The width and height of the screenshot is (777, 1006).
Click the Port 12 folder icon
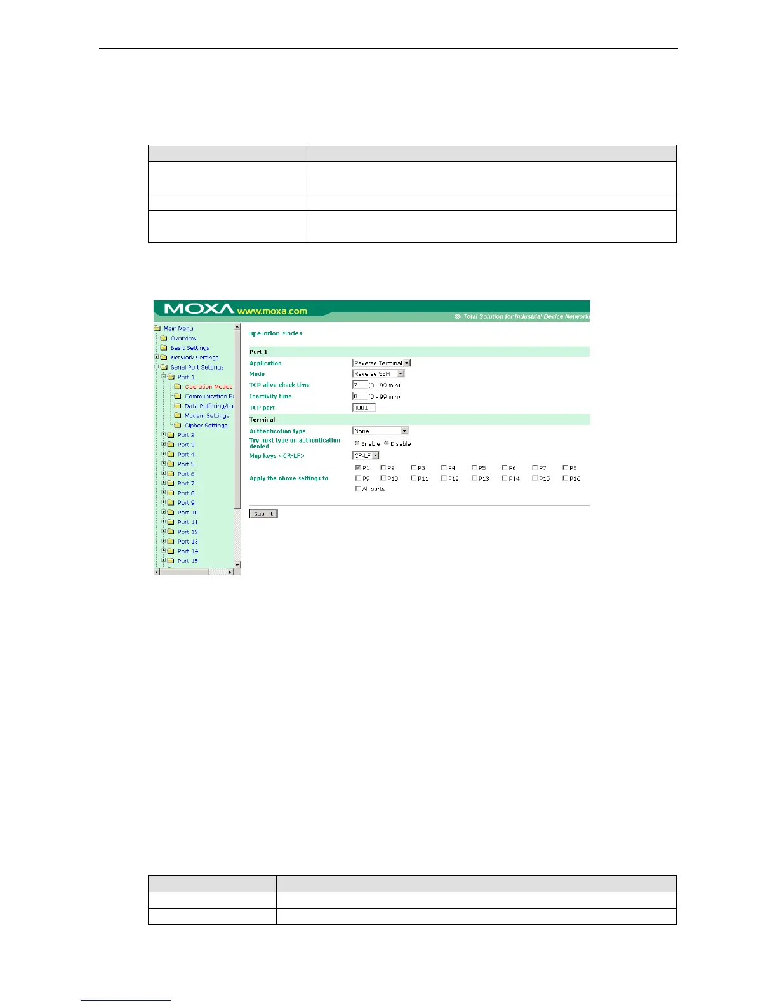[171, 532]
